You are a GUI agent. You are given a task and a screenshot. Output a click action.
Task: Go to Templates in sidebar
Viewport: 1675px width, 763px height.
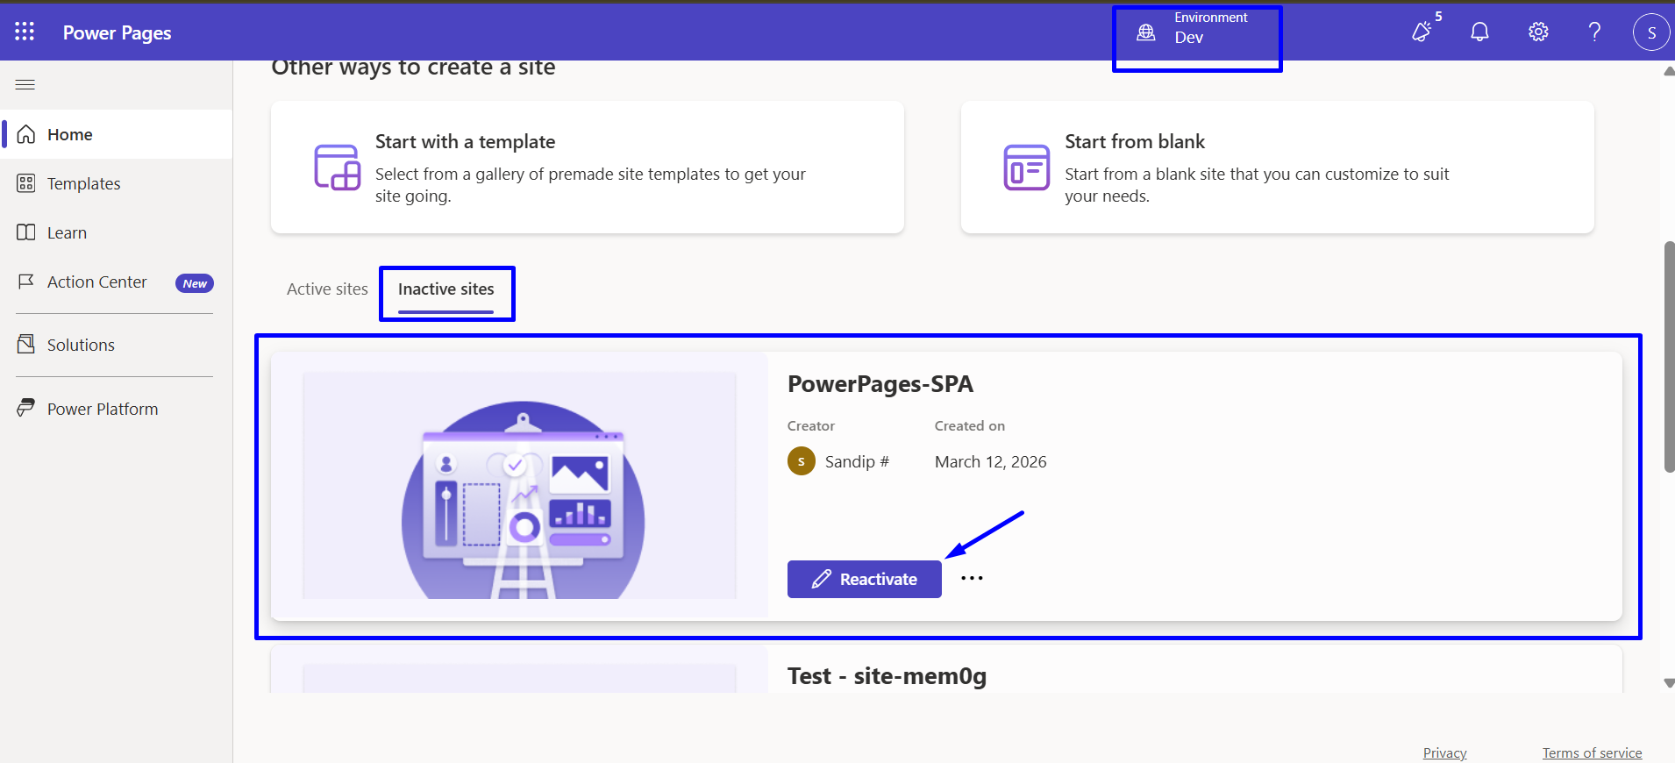pyautogui.click(x=83, y=183)
